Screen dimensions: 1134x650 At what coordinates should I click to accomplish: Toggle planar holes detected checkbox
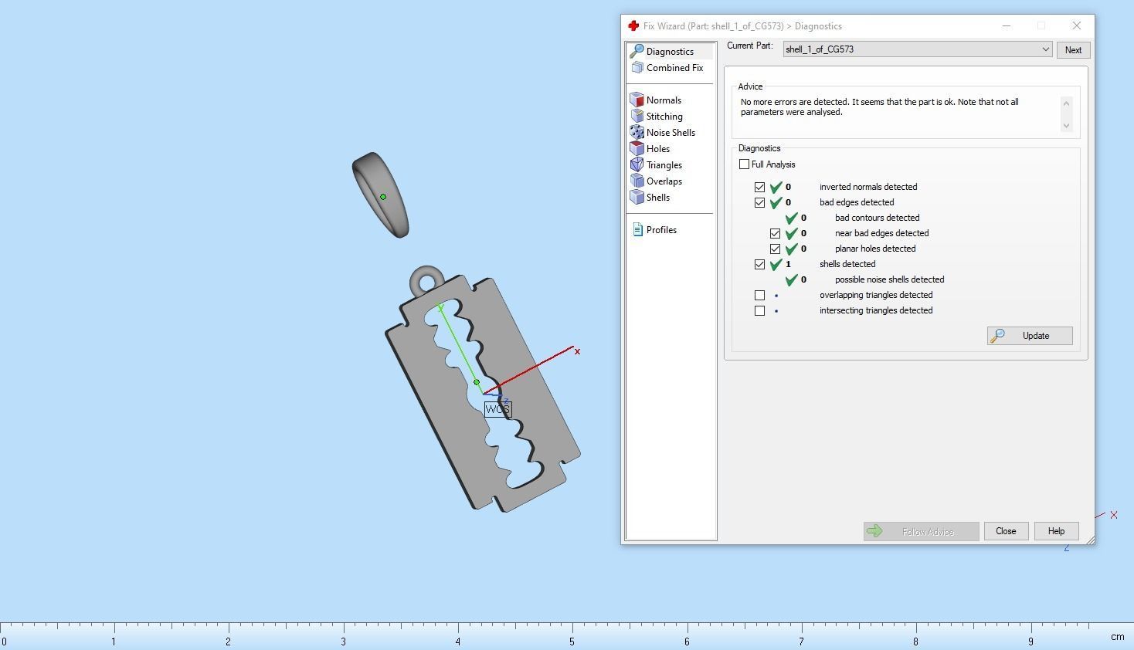coord(776,249)
